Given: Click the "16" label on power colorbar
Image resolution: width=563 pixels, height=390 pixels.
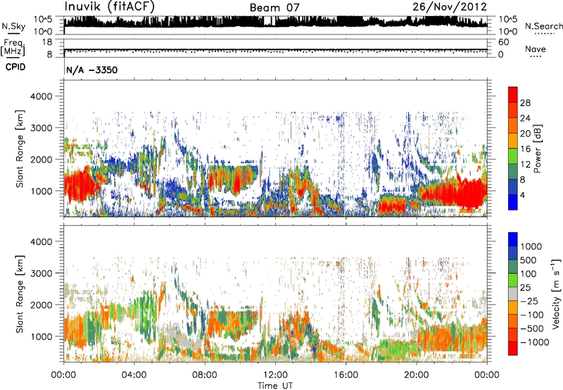Looking at the screenshot, I should coord(525,149).
